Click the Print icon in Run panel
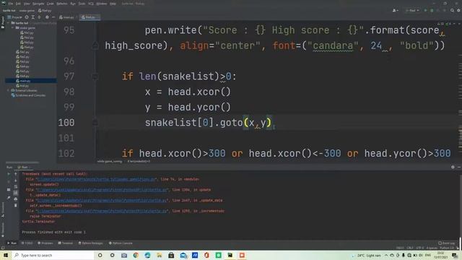This screenshot has height=260, width=462. [x=16, y=199]
